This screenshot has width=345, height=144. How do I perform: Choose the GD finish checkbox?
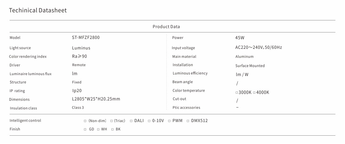(x=85, y=129)
